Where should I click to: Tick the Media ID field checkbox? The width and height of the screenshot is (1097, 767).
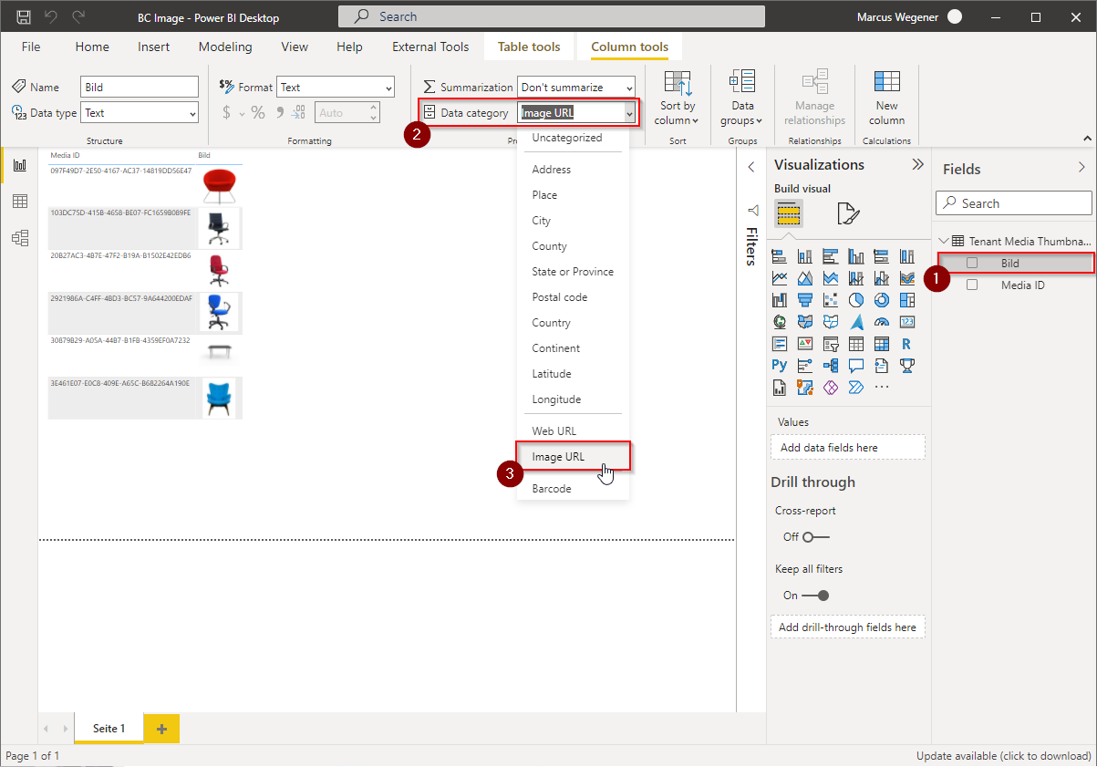click(x=972, y=285)
